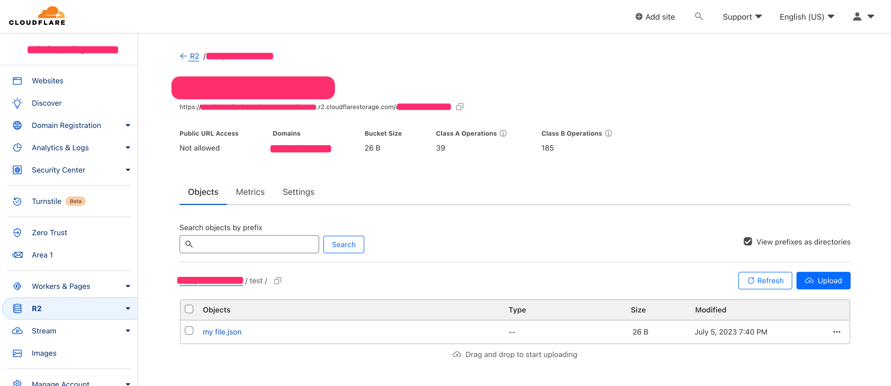Open the Stream sidebar icon

pyautogui.click(x=17, y=331)
